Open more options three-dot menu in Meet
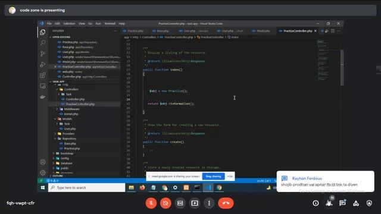The image size is (381, 214). tap(209, 203)
